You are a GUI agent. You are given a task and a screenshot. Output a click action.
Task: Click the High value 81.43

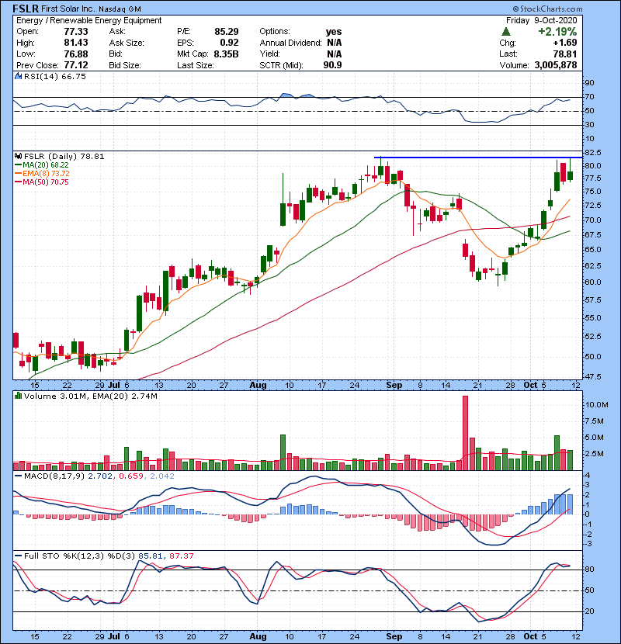[x=76, y=43]
